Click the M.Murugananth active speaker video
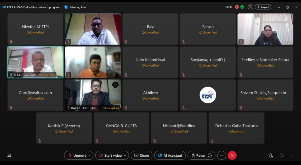Image resolution: width=301 pixels, height=165 pixels. pos(35,62)
